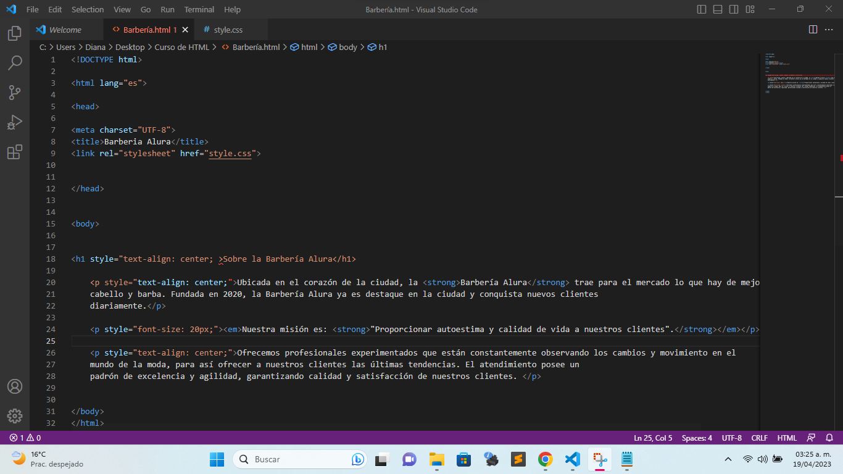Image resolution: width=843 pixels, height=474 pixels.
Task: Click the taskbar Buscar search box
Action: click(300, 459)
